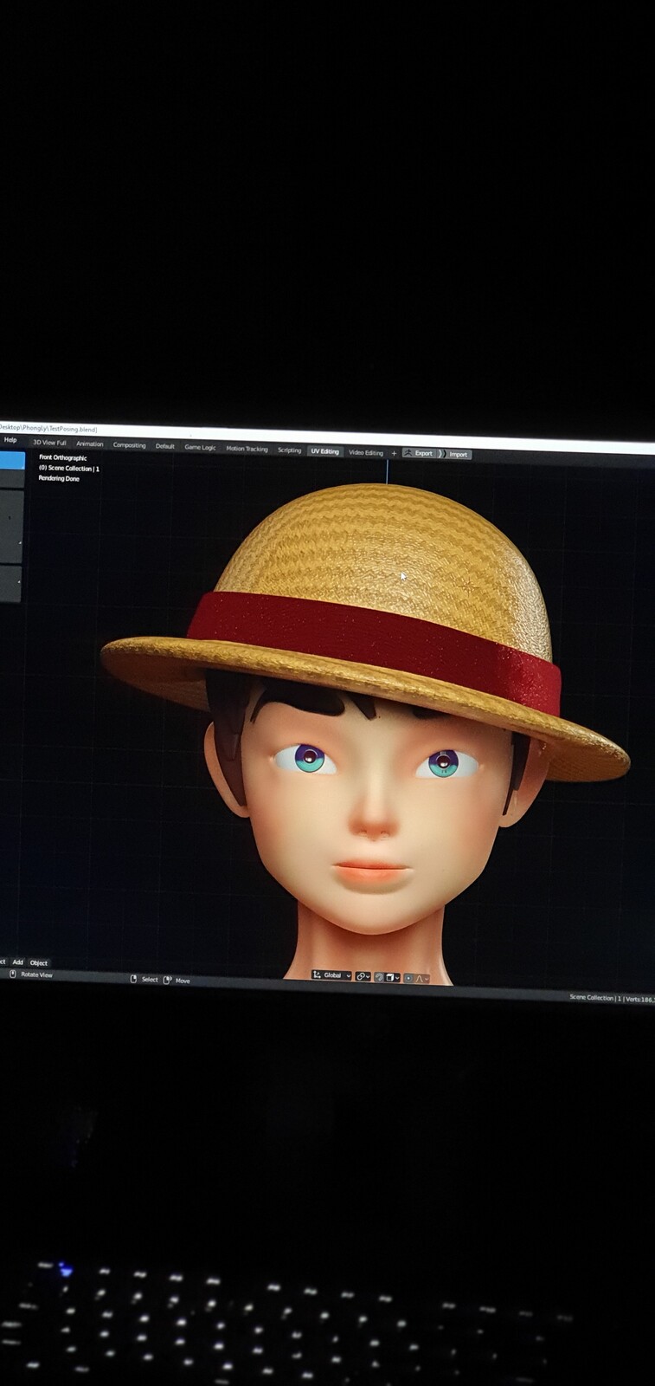Screen dimensions: 655x1386
Task: Click the 'Rendering Done' status text
Action: (x=59, y=478)
